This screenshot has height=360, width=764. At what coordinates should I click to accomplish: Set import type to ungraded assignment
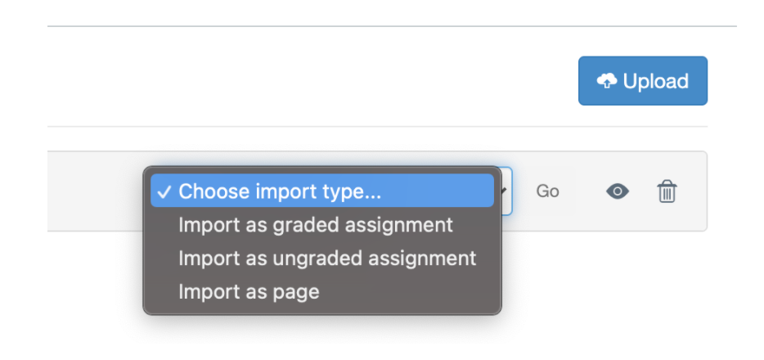(x=327, y=258)
